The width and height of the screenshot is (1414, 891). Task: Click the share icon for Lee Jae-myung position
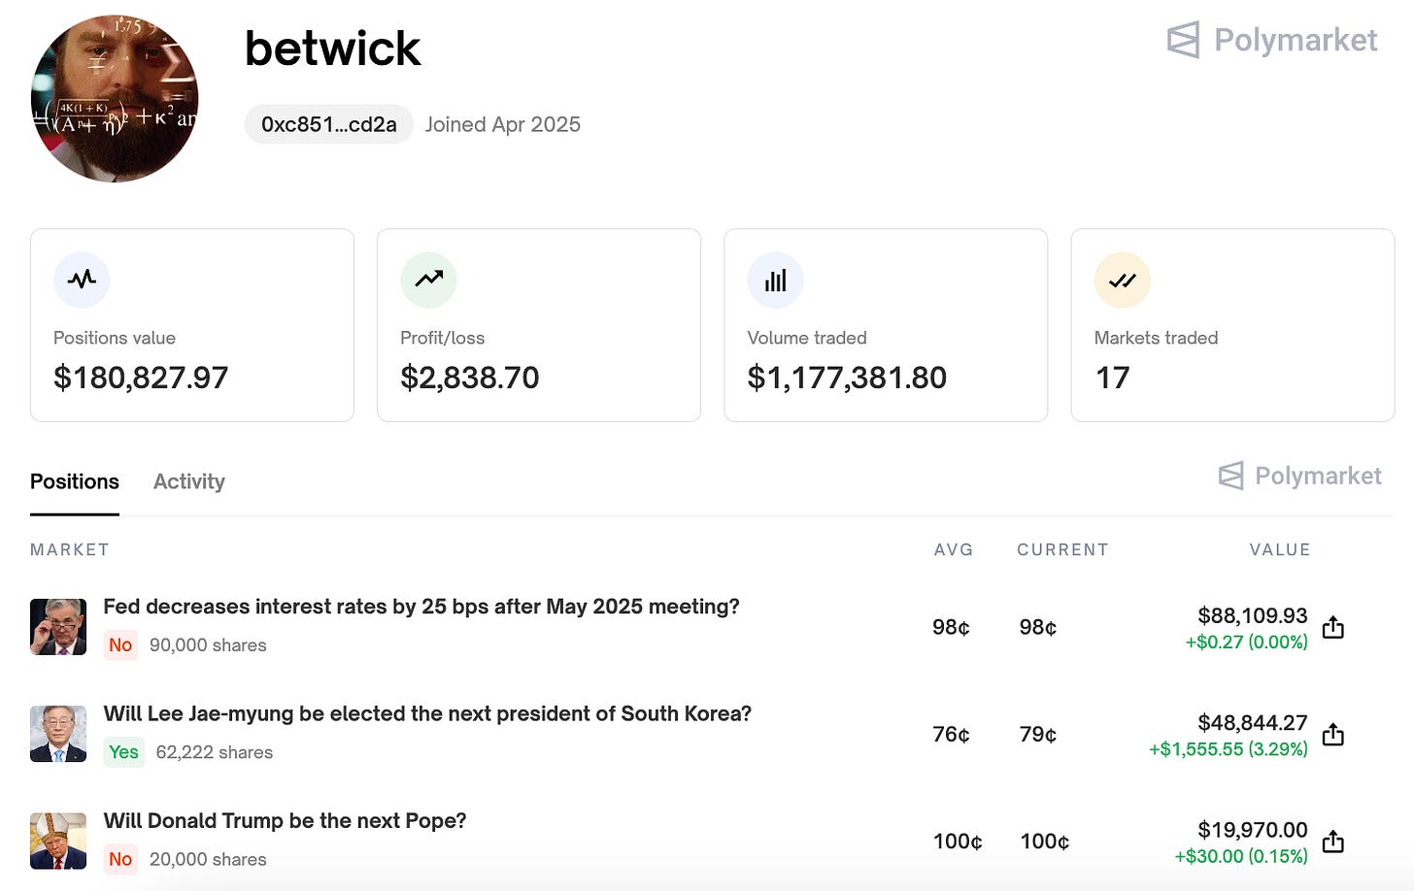click(x=1333, y=734)
